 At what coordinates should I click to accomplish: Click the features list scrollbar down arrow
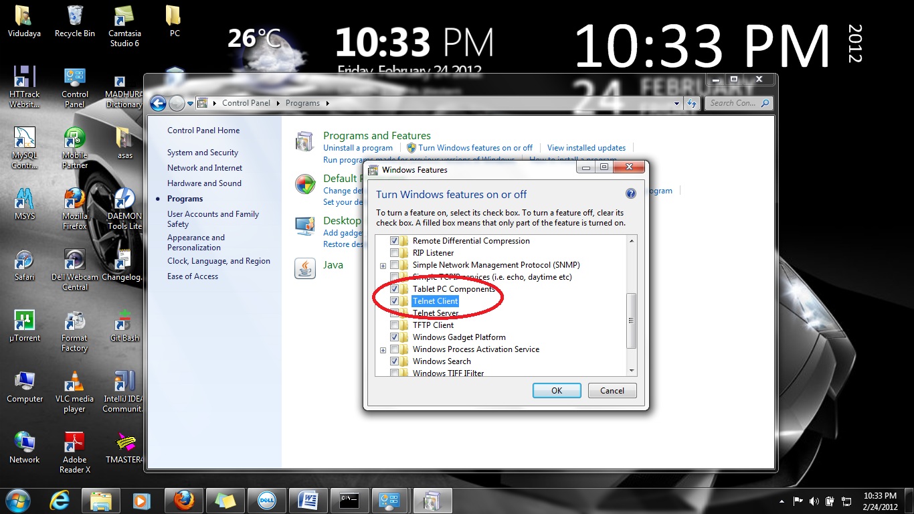click(631, 371)
